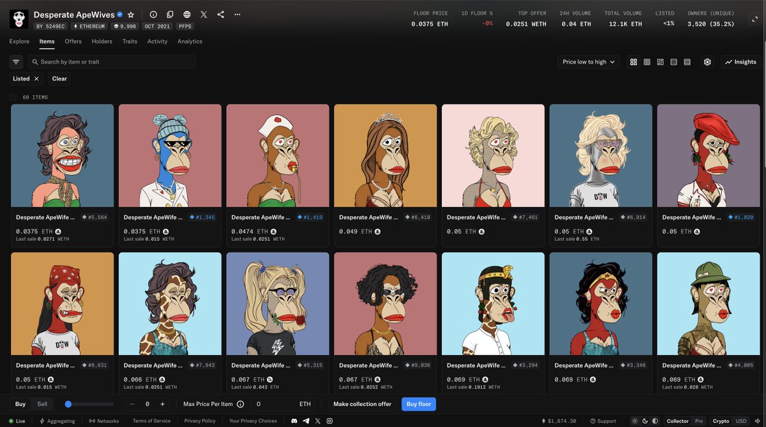Toggle to Sell mode
766x427 pixels.
click(42, 404)
